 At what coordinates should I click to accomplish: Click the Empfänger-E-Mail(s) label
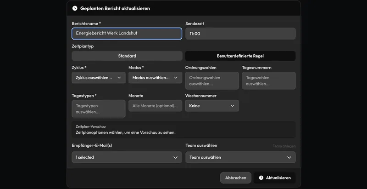point(92,145)
